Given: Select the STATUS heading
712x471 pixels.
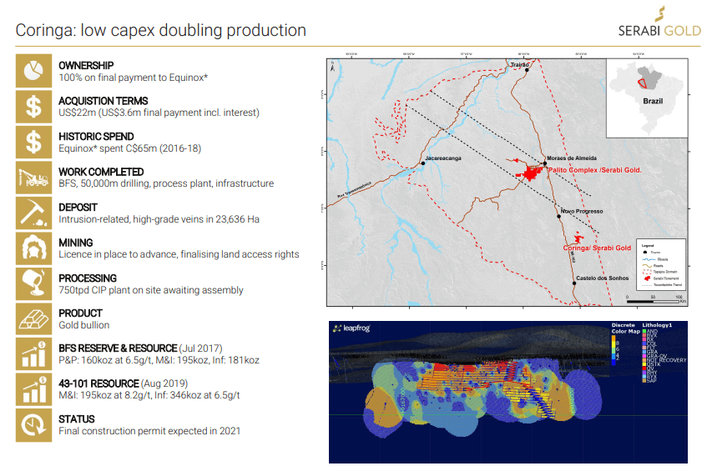Looking at the screenshot, I should click(x=76, y=418).
